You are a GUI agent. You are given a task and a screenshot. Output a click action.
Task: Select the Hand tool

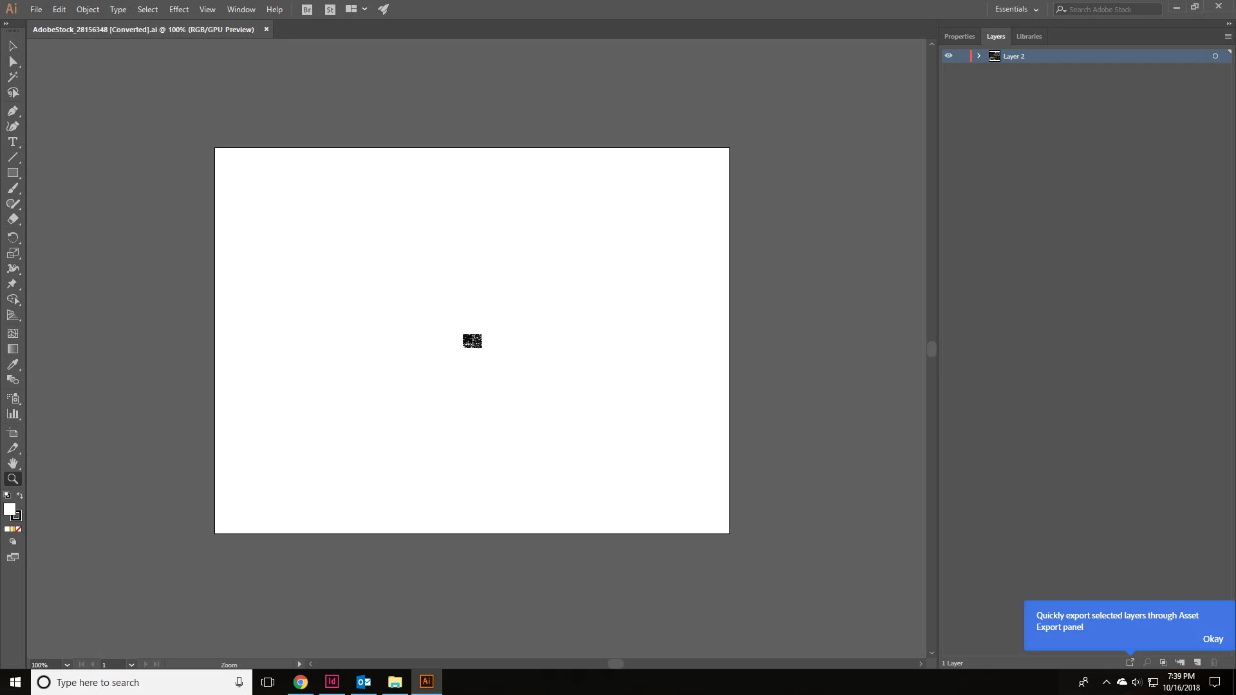tap(12, 463)
